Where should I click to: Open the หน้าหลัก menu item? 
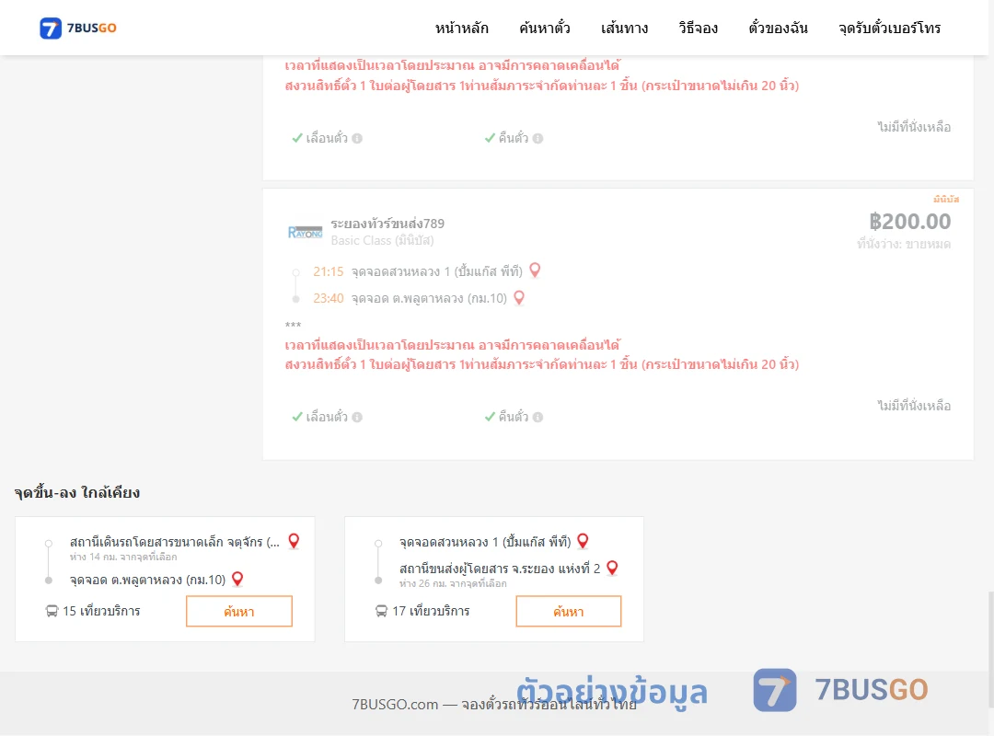[461, 28]
